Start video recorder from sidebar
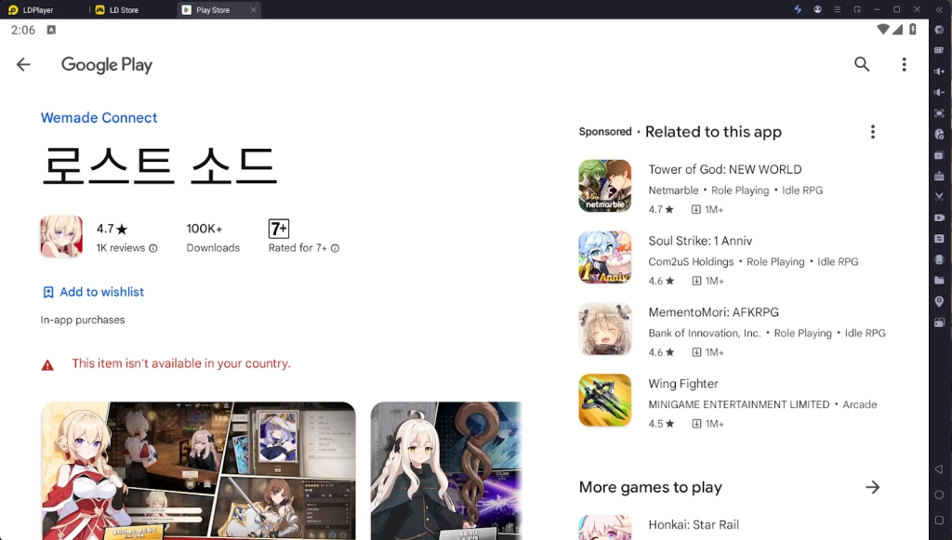Viewport: 952px width, 540px height. point(939,217)
